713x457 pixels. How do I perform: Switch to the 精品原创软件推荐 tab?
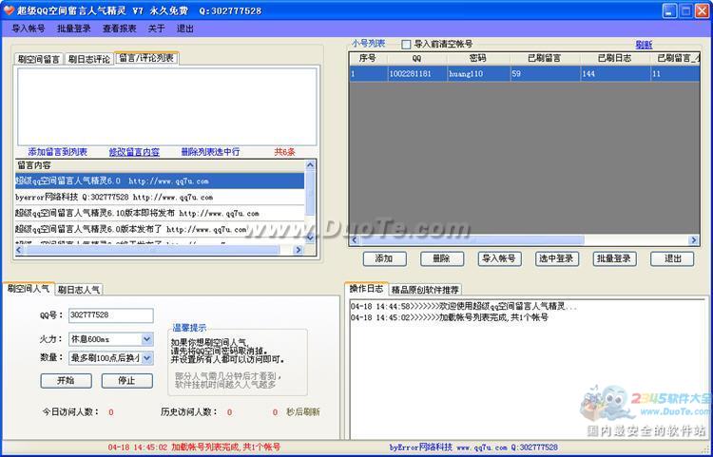(426, 290)
